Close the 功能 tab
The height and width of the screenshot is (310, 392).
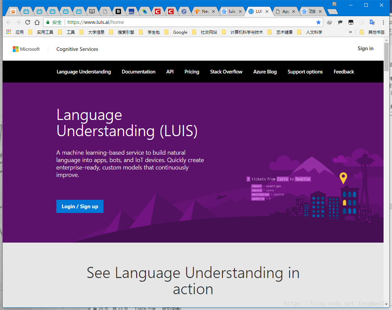(x=320, y=11)
